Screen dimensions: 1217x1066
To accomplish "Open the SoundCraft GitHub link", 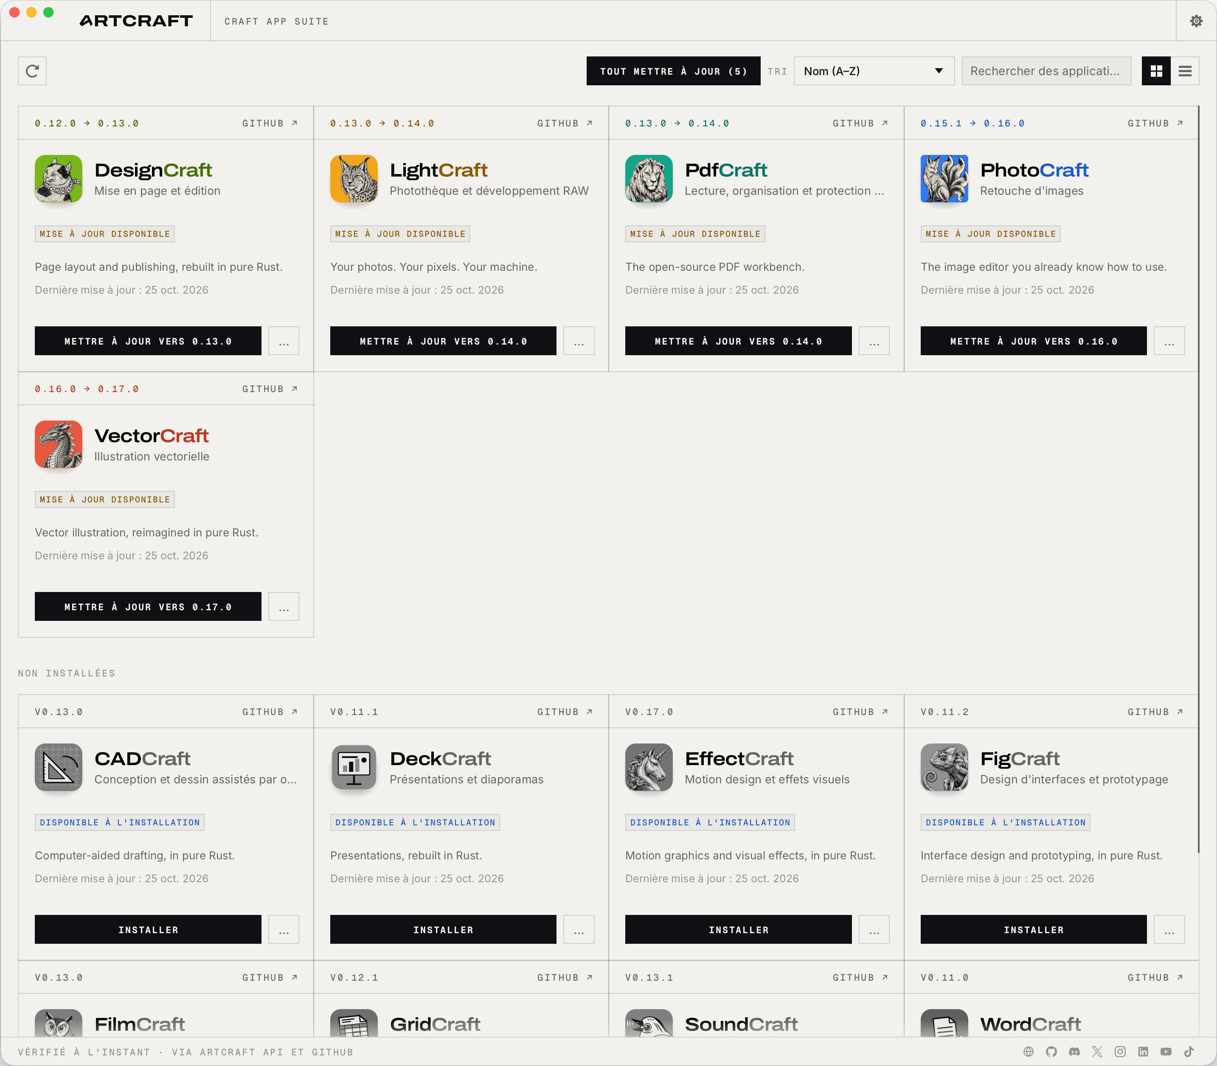I will [x=860, y=977].
